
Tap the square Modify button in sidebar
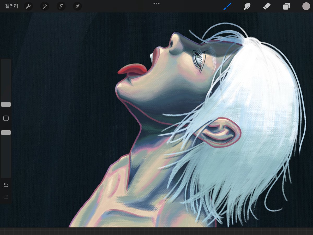[6, 119]
